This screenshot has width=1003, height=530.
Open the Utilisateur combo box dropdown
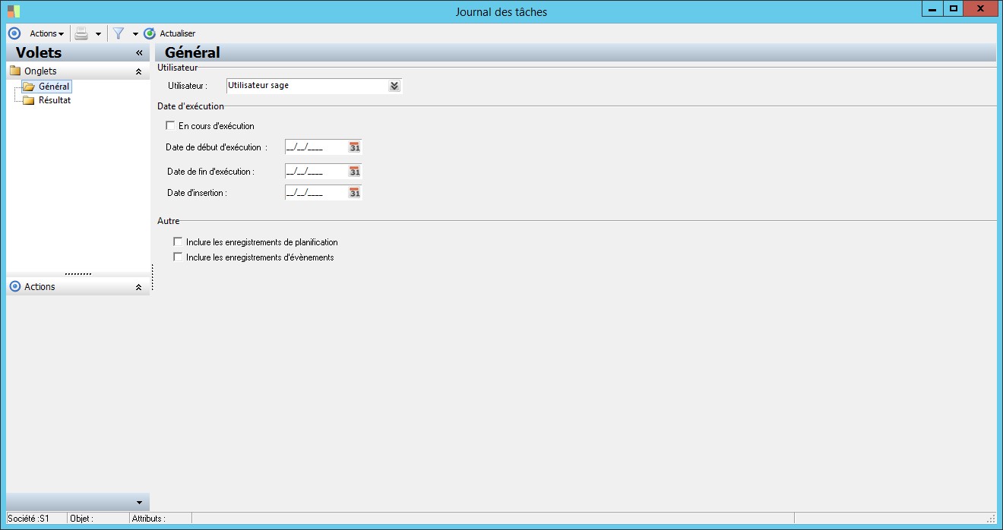coord(394,86)
